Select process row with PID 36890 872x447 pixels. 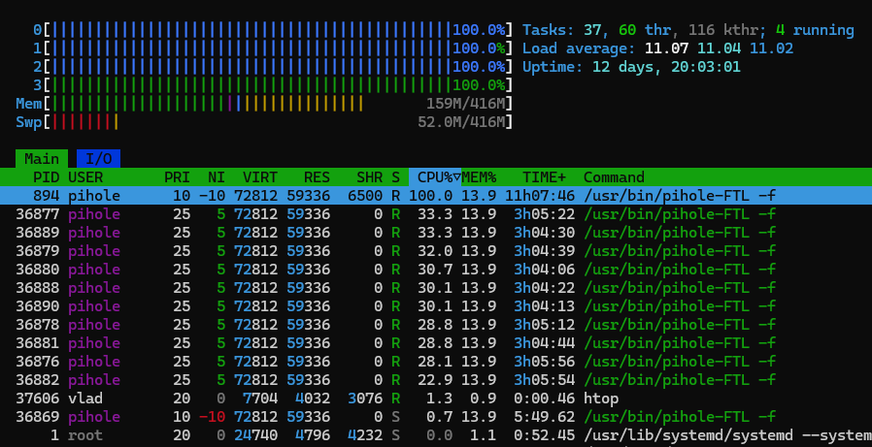436,306
